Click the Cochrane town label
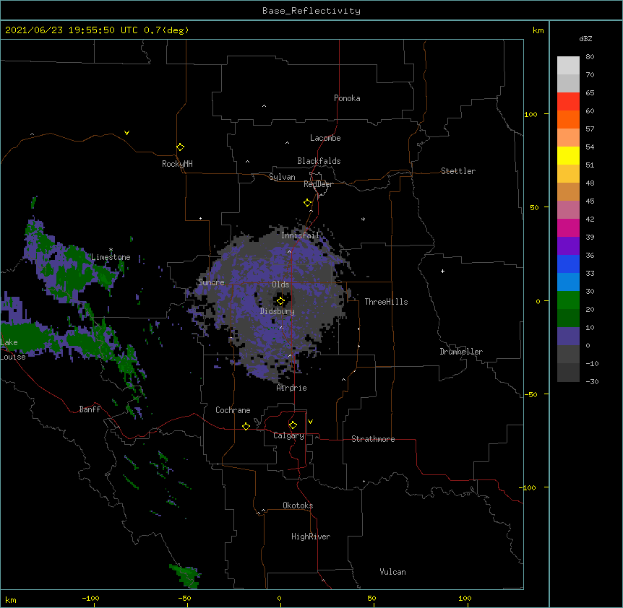Screen dimensions: 623x608 pyautogui.click(x=233, y=410)
